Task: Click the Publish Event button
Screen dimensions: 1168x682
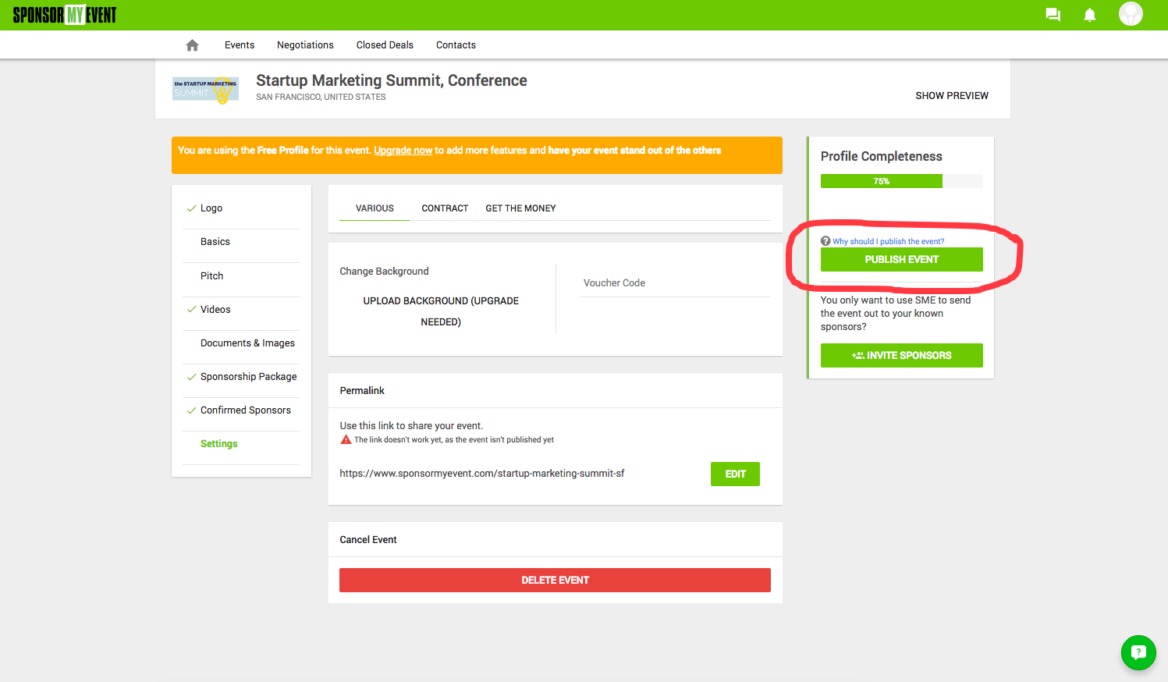Action: click(x=901, y=259)
